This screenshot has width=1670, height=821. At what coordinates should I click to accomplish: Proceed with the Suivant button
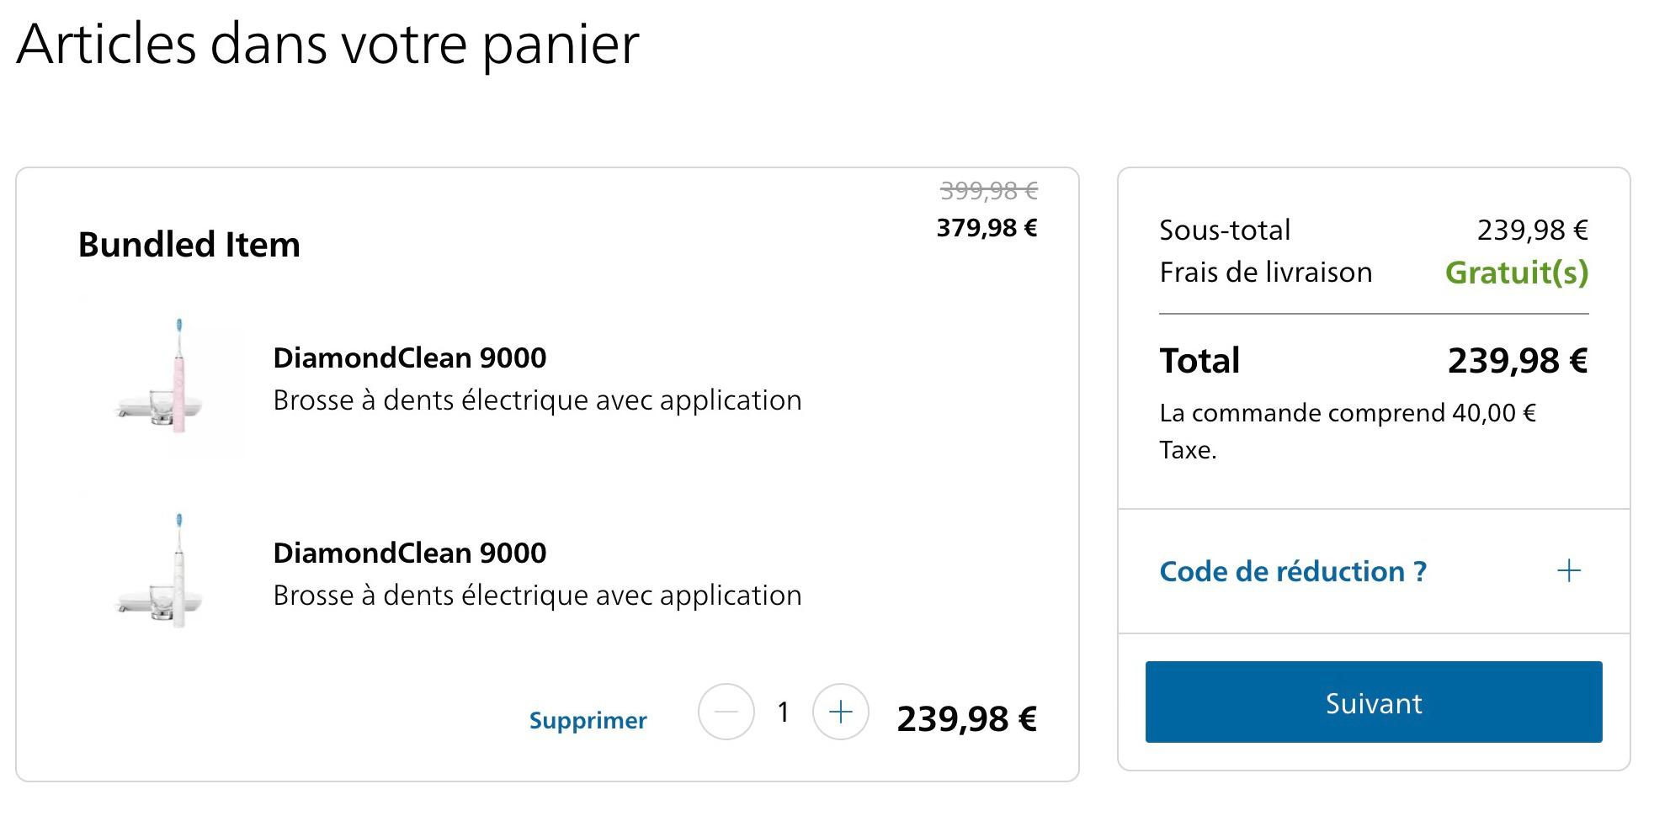(1374, 702)
